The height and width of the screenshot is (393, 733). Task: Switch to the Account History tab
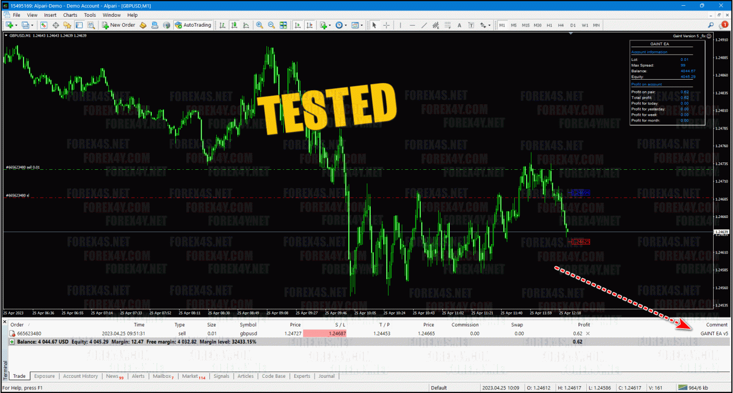click(80, 376)
